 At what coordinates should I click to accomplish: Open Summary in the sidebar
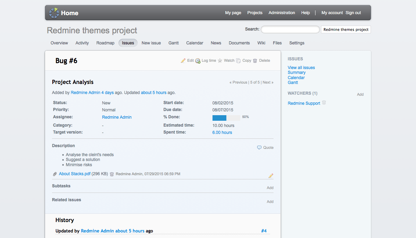pos(297,73)
